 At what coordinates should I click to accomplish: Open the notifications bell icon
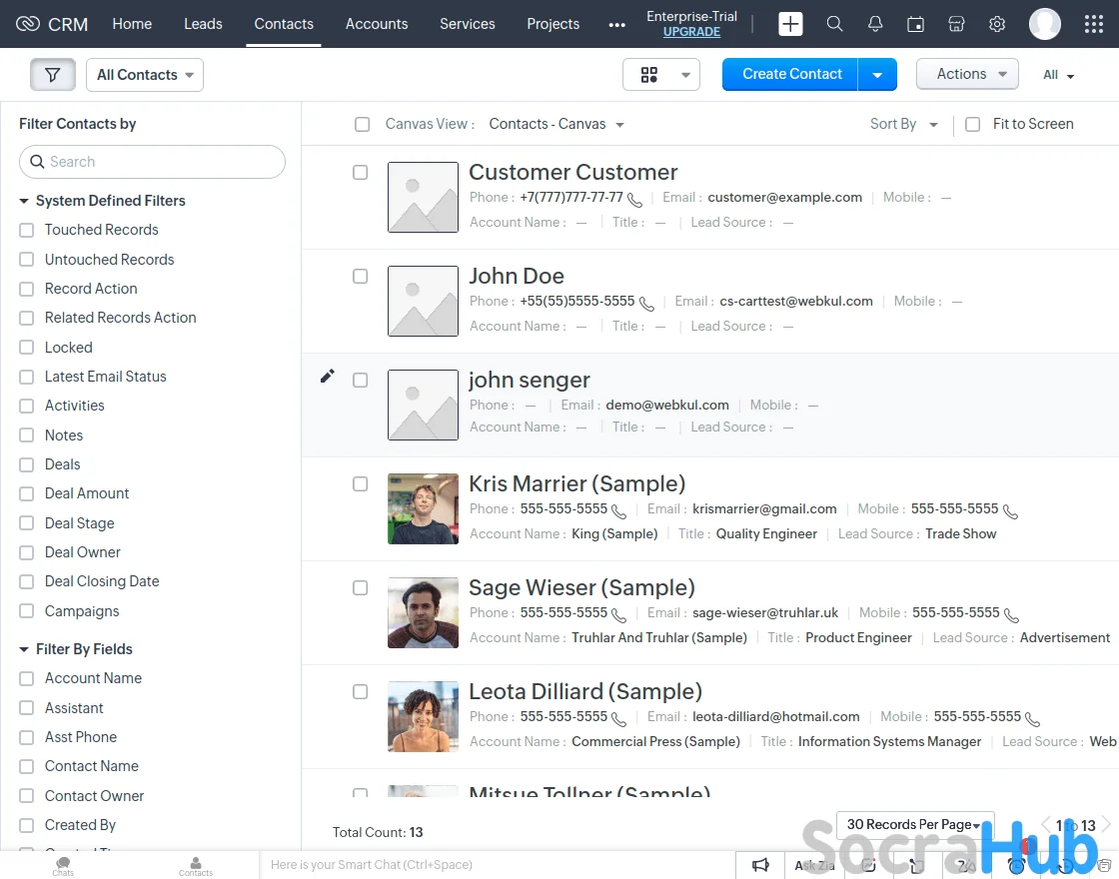tap(875, 24)
